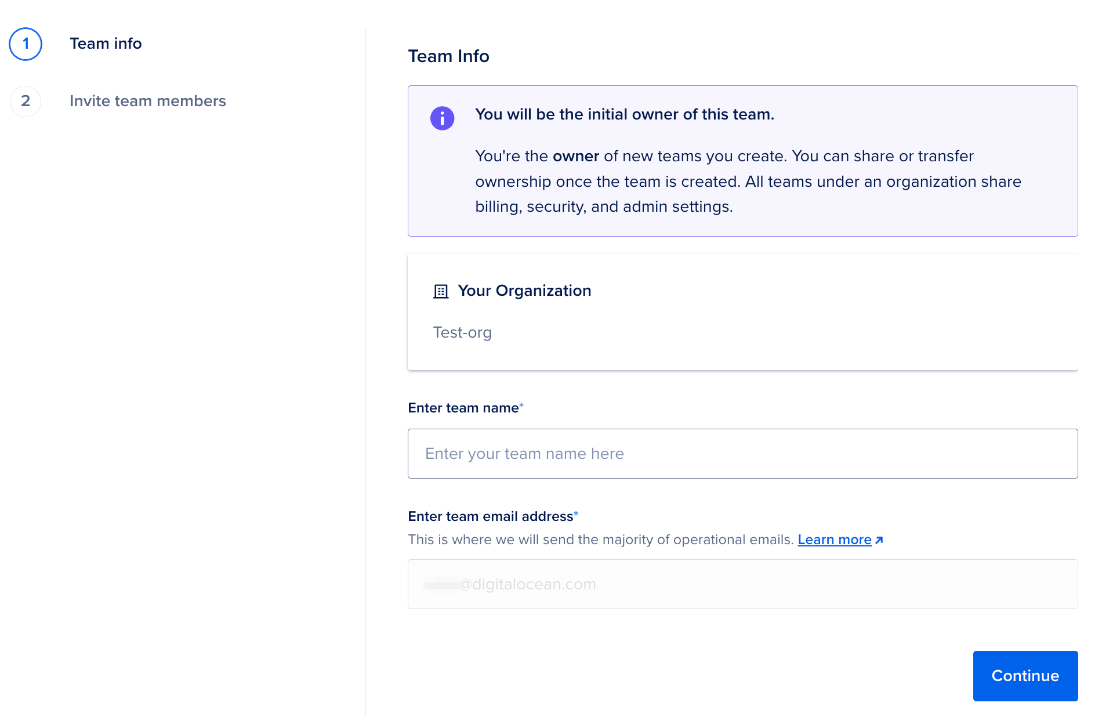Click the external link arrow icon
The width and height of the screenshot is (1102, 717).
879,540
